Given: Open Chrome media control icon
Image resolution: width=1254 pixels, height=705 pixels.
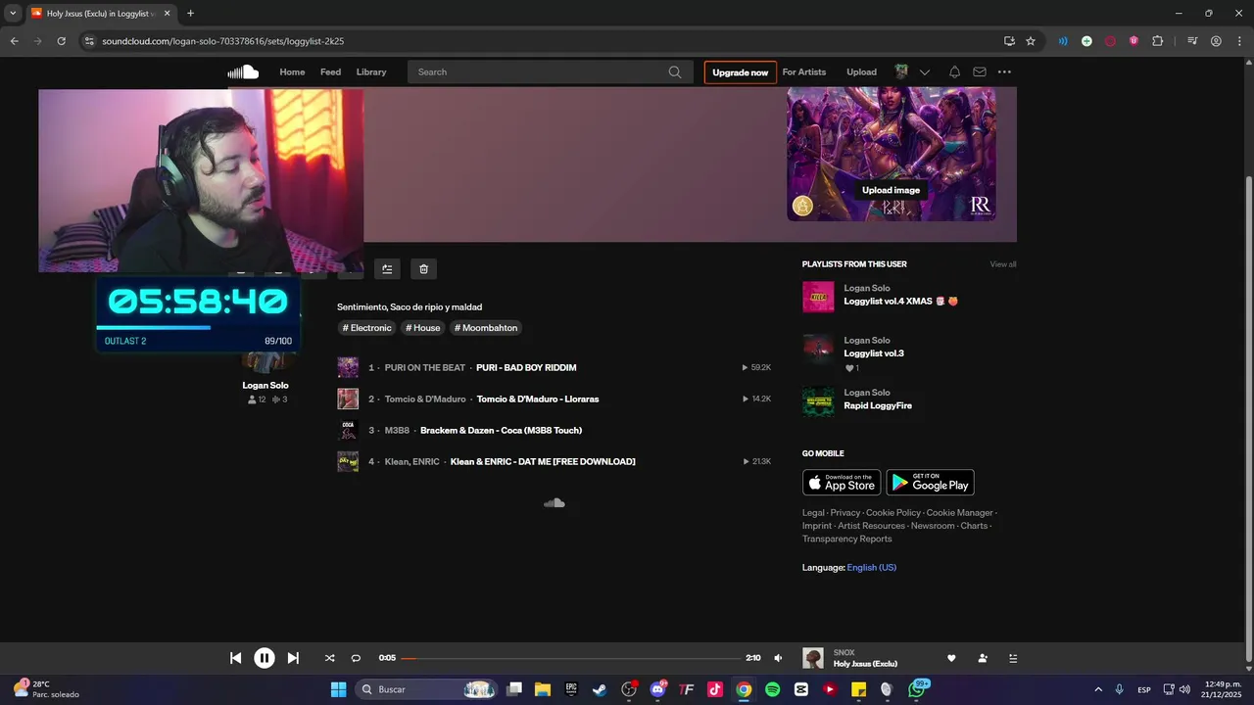Looking at the screenshot, I should tap(1192, 41).
